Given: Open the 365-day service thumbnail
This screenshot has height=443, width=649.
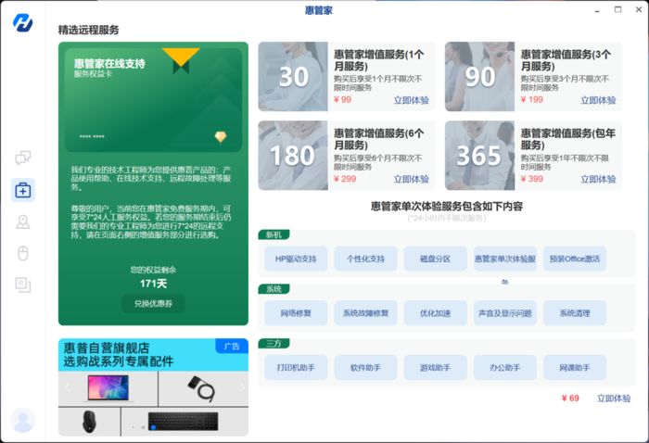Looking at the screenshot, I should coord(479,156).
